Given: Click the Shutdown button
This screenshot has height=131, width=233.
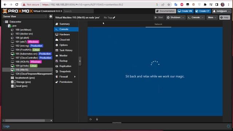Looking at the screenshot, I should (x=174, y=17).
